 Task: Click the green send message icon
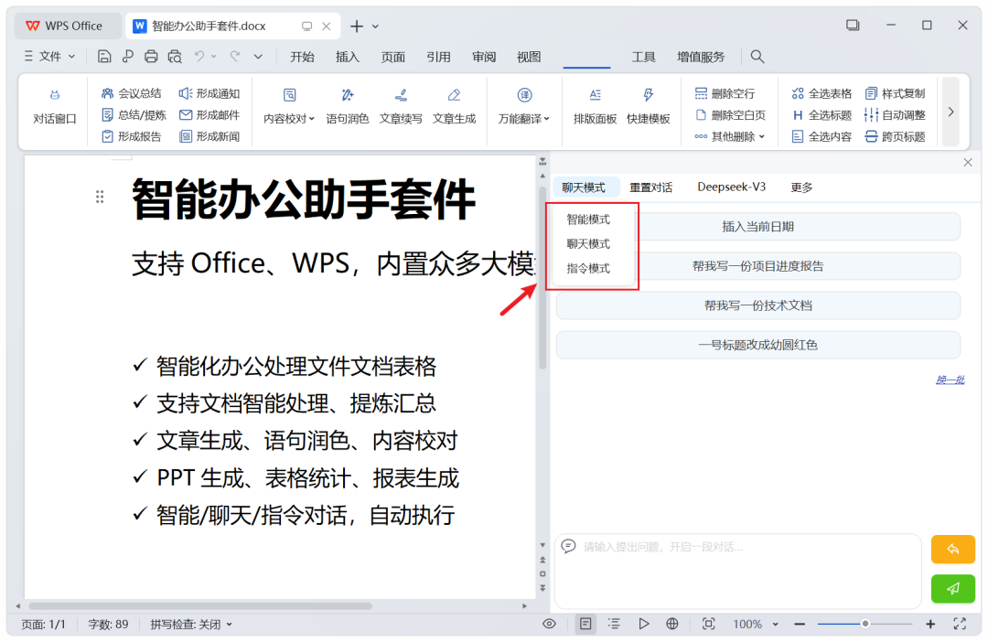click(x=952, y=588)
